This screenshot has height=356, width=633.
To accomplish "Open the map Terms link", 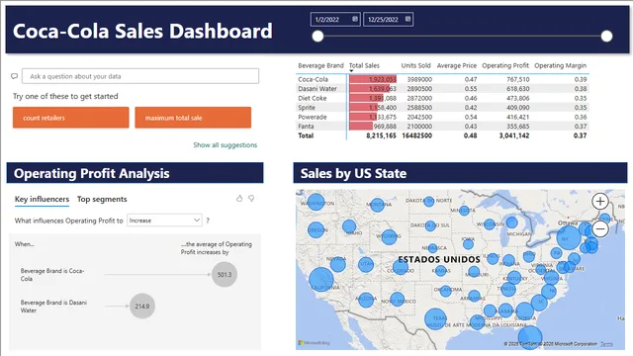I will (606, 344).
